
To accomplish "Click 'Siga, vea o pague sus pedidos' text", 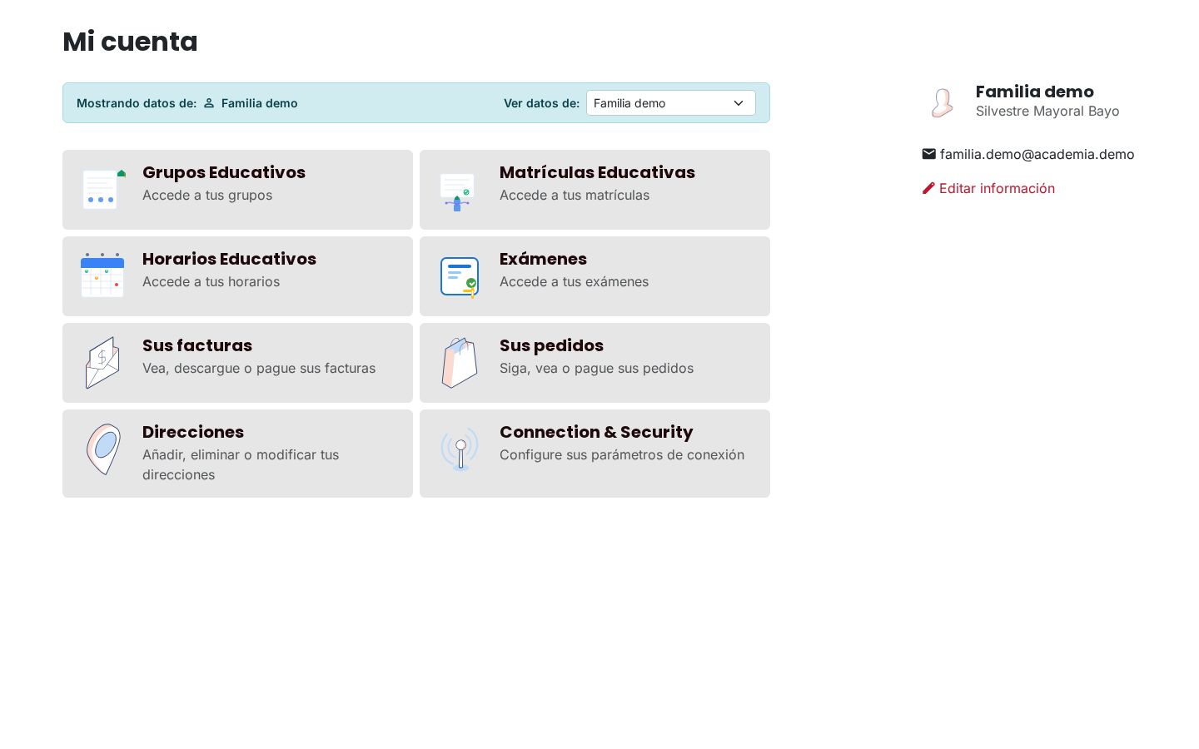I will [596, 368].
